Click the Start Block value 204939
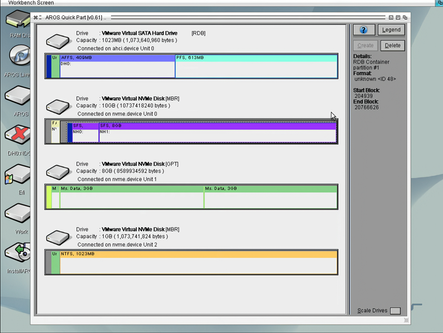Image resolution: width=443 pixels, height=333 pixels. pyautogui.click(x=364, y=96)
